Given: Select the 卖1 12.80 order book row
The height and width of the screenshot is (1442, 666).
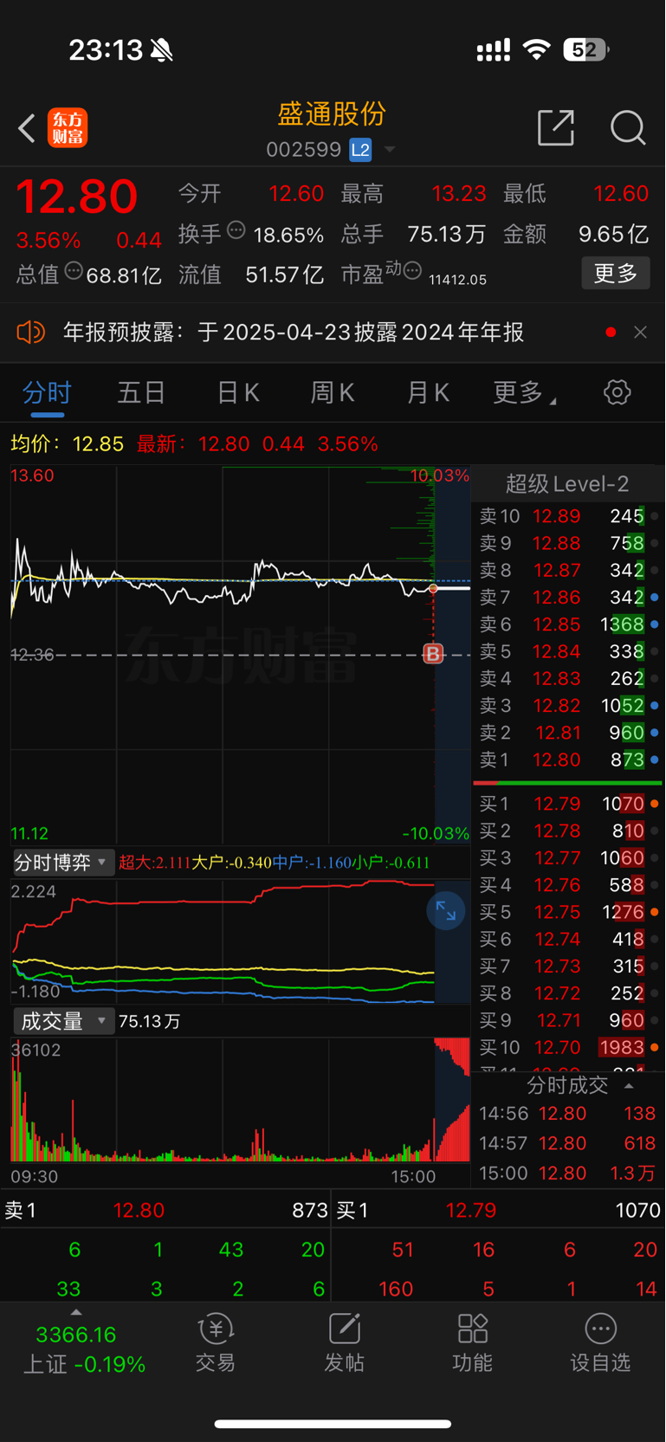Looking at the screenshot, I should pos(567,760).
